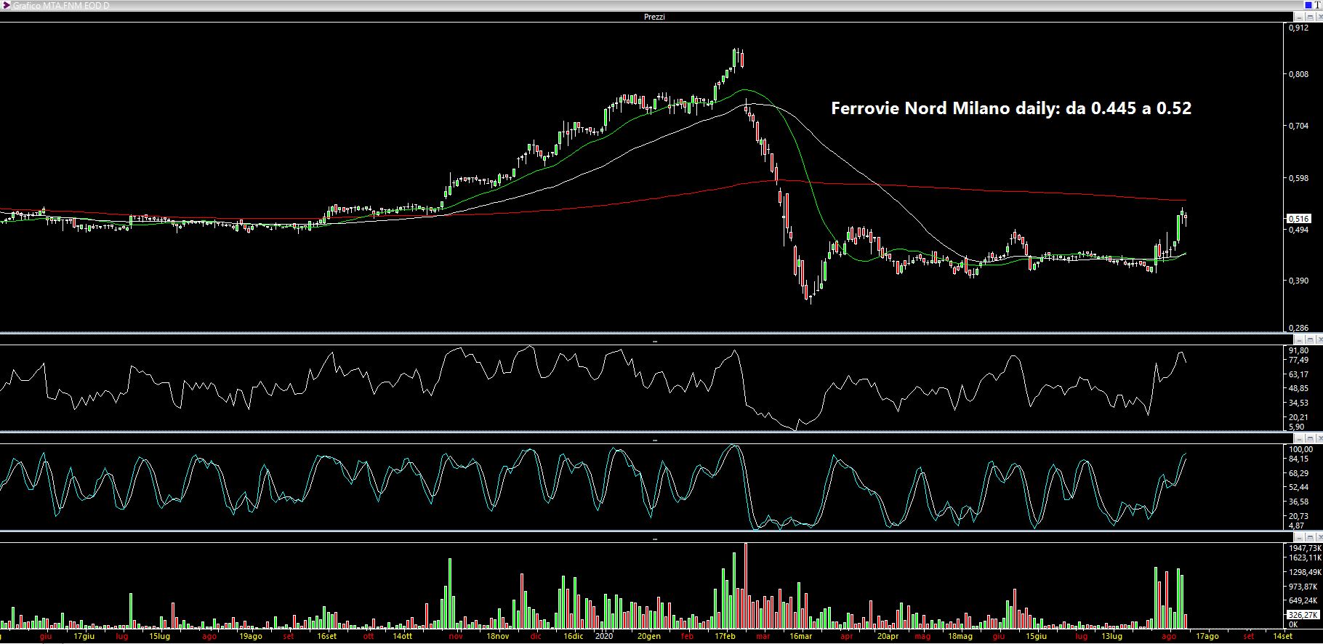Click the 17ago date label

(1207, 636)
